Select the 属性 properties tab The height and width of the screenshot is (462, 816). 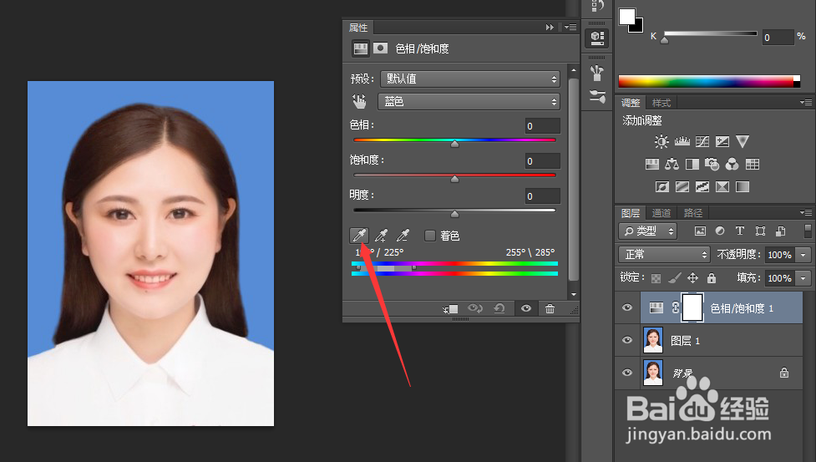point(358,28)
